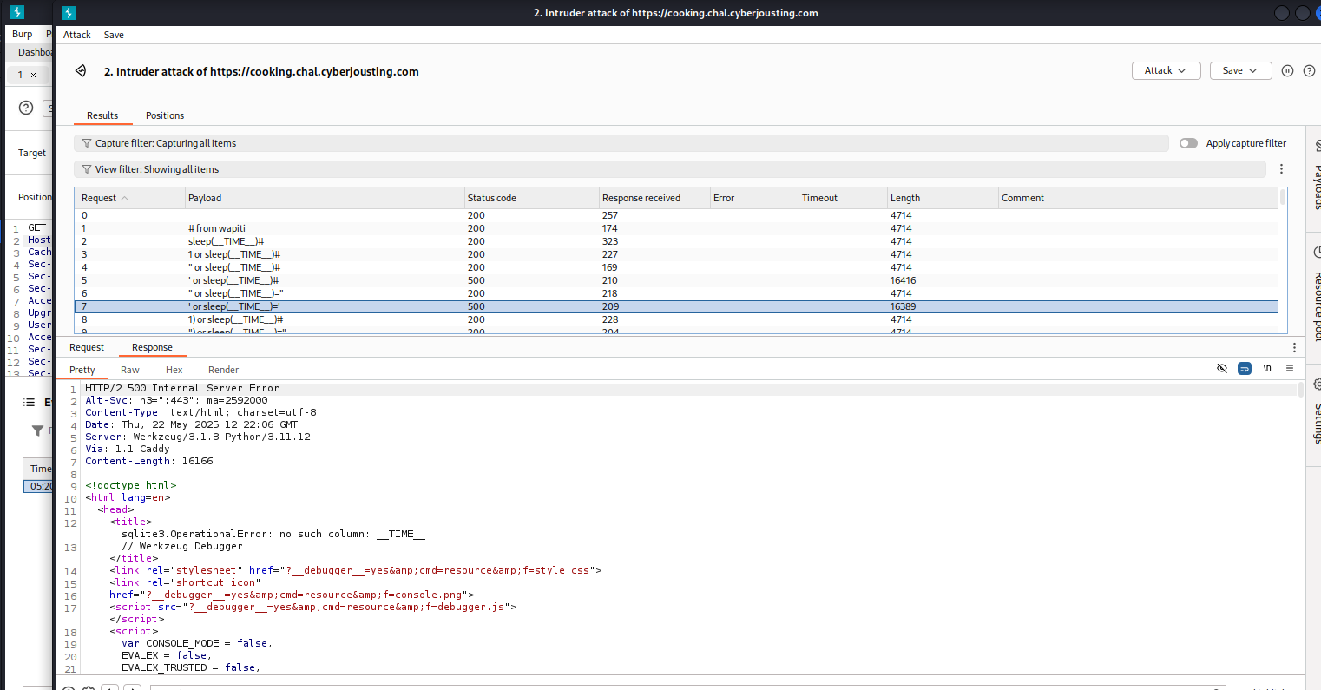Image resolution: width=1321 pixels, height=690 pixels.
Task: Click 'HTTP/2 500 Internal Server Error' response line
Action: [182, 388]
